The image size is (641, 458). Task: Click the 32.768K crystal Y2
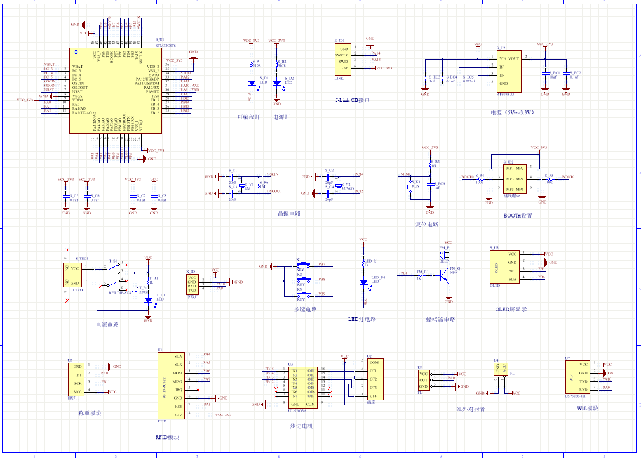click(339, 185)
